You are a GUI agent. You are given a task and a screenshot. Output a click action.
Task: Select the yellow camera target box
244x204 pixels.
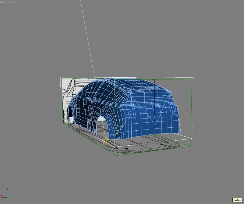[x=106, y=141]
